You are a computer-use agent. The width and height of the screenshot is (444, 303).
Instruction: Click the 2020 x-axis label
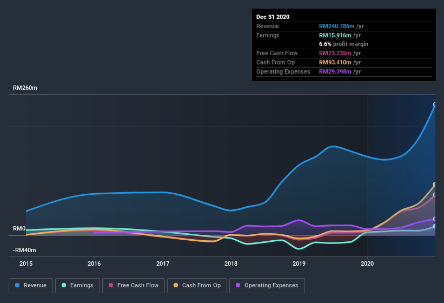(367, 264)
